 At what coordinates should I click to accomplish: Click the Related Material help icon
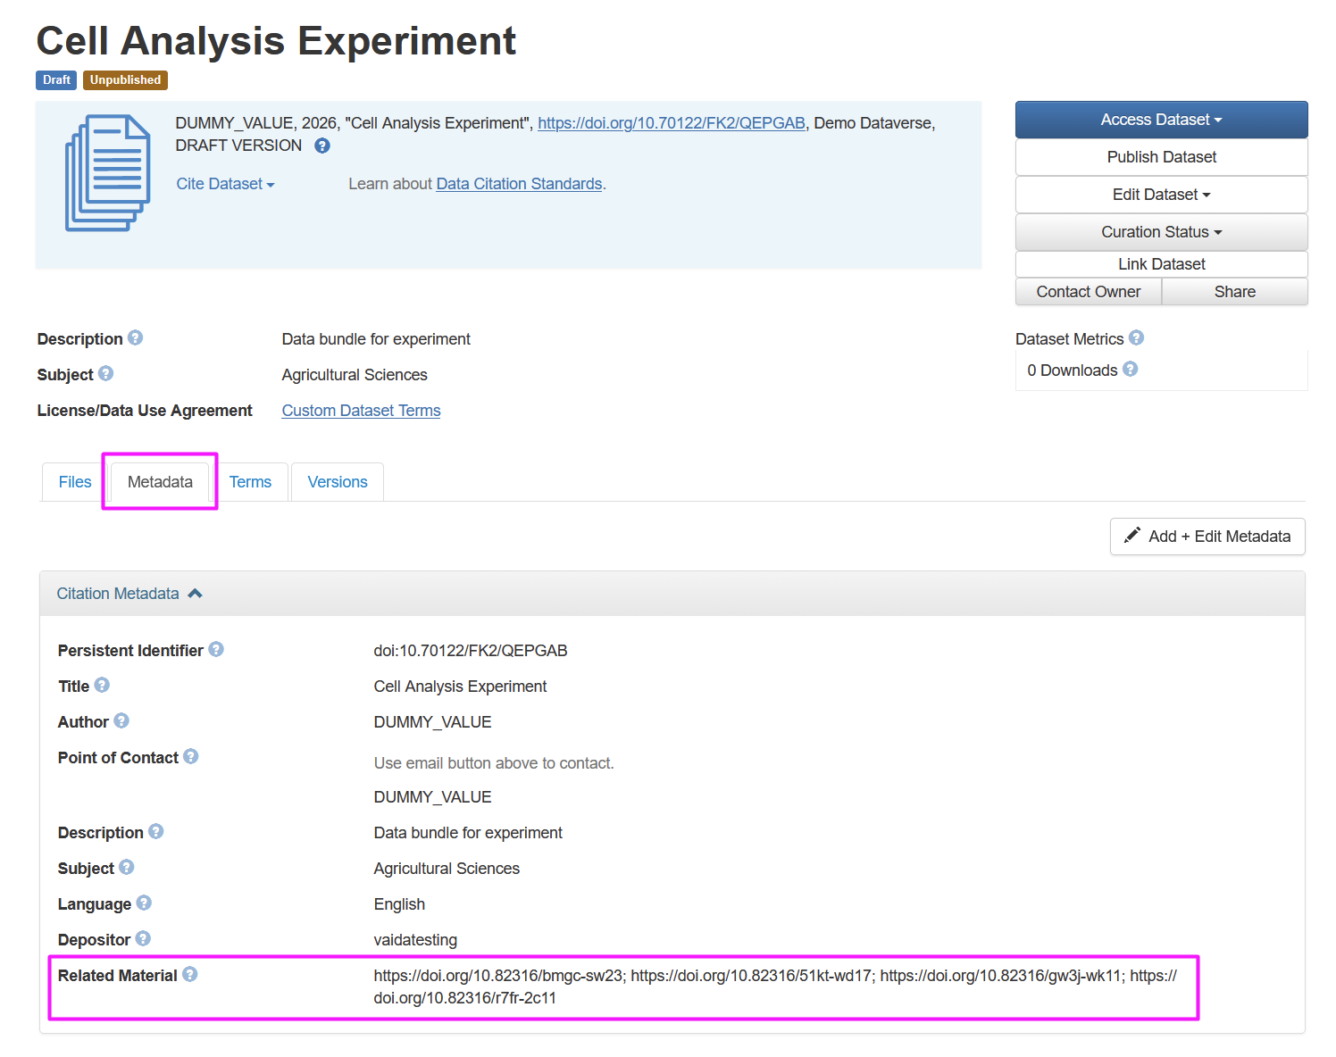(190, 974)
